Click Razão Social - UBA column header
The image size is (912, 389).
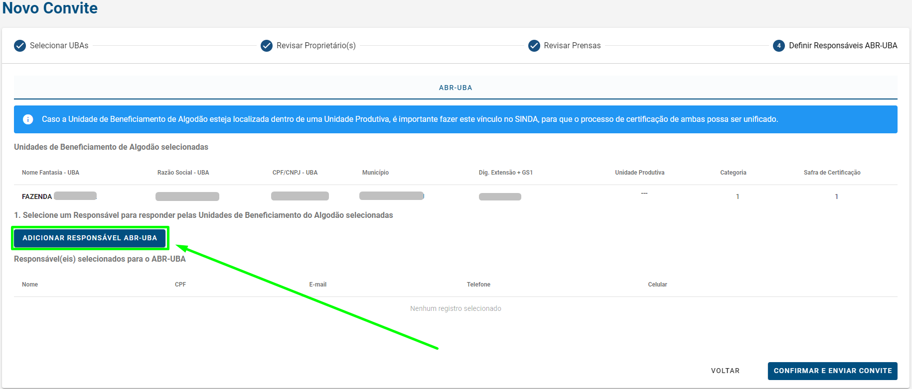(x=183, y=173)
